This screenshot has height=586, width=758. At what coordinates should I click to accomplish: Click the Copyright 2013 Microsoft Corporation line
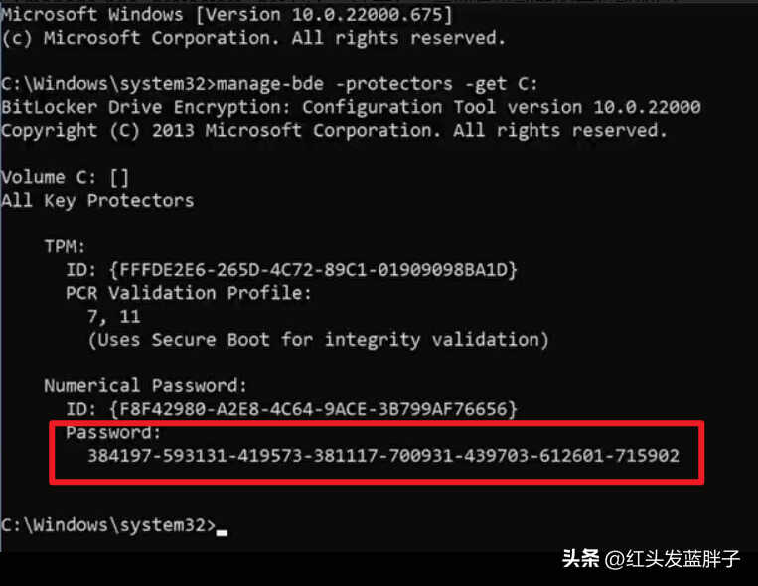pyautogui.click(x=334, y=130)
